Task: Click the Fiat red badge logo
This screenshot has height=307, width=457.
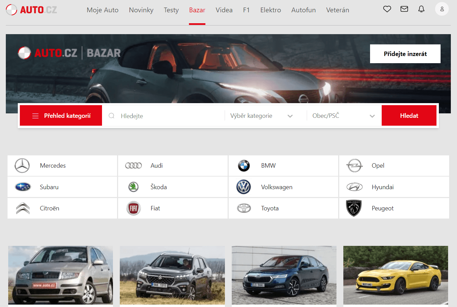Action: tap(134, 208)
